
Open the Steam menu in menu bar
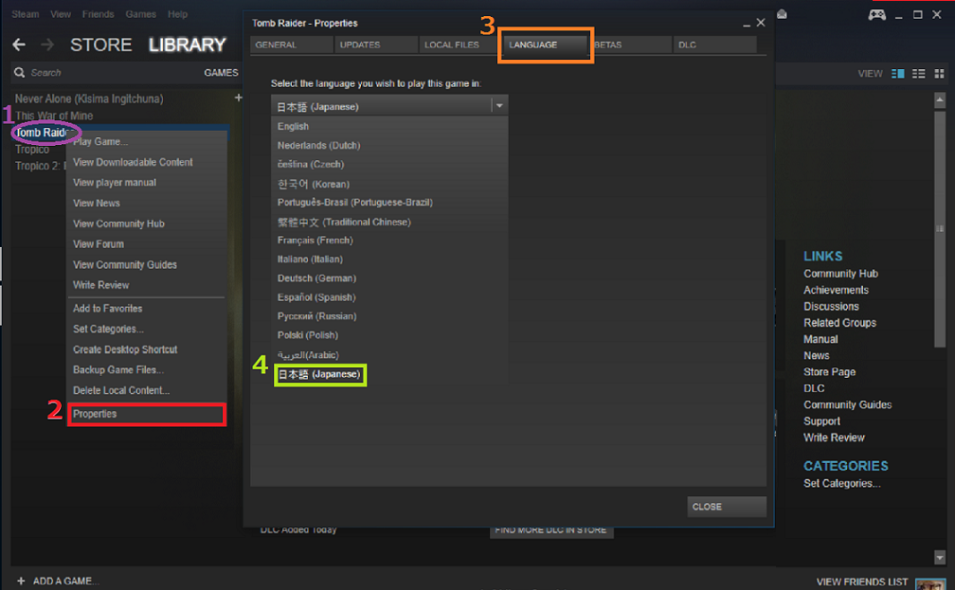click(25, 14)
